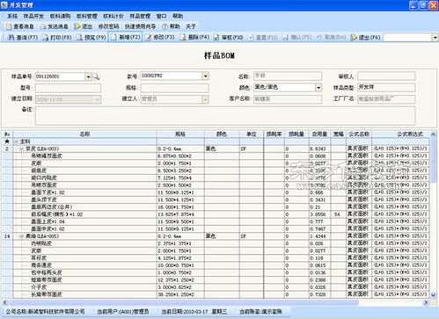Click the 审核(F10) approve checkmark icon
The height and width of the screenshot is (319, 439).
coord(216,37)
